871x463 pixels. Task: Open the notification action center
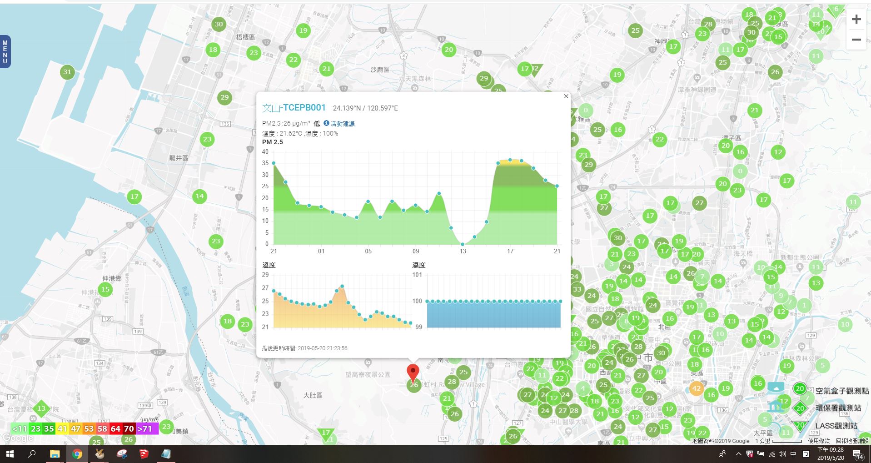[x=857, y=454]
